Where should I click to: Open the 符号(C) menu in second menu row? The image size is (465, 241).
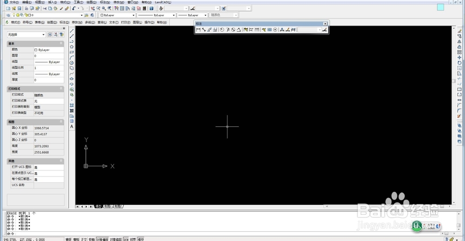coord(27,22)
